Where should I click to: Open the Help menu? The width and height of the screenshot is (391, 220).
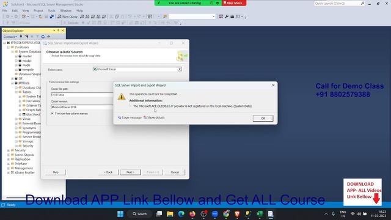coord(79,10)
